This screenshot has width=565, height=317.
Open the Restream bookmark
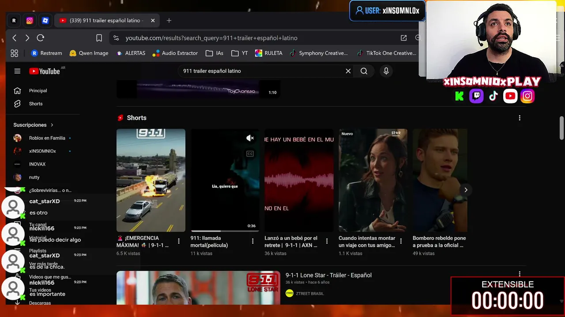(46, 53)
